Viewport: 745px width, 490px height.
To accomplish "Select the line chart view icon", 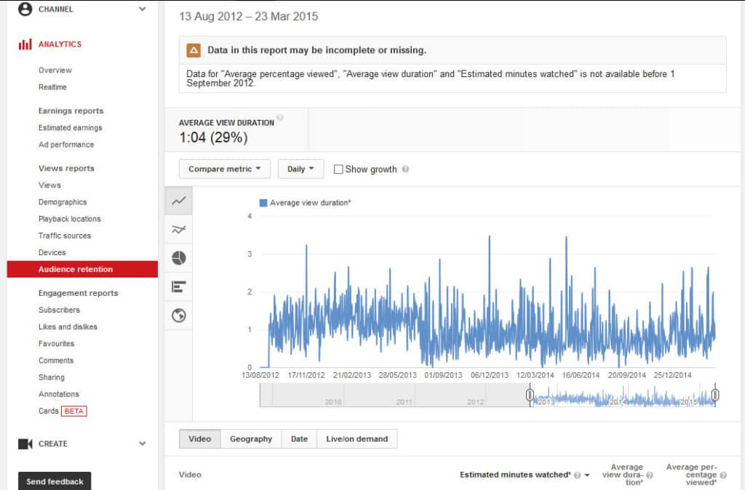I will click(179, 201).
